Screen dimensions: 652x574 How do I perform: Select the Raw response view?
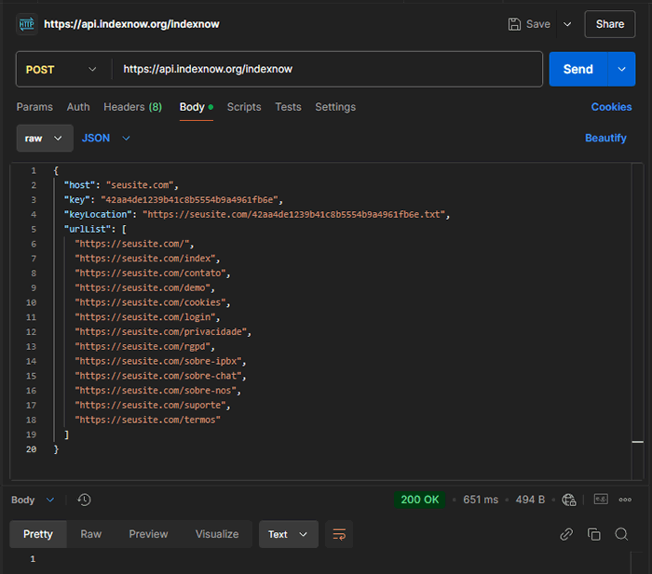pyautogui.click(x=91, y=534)
